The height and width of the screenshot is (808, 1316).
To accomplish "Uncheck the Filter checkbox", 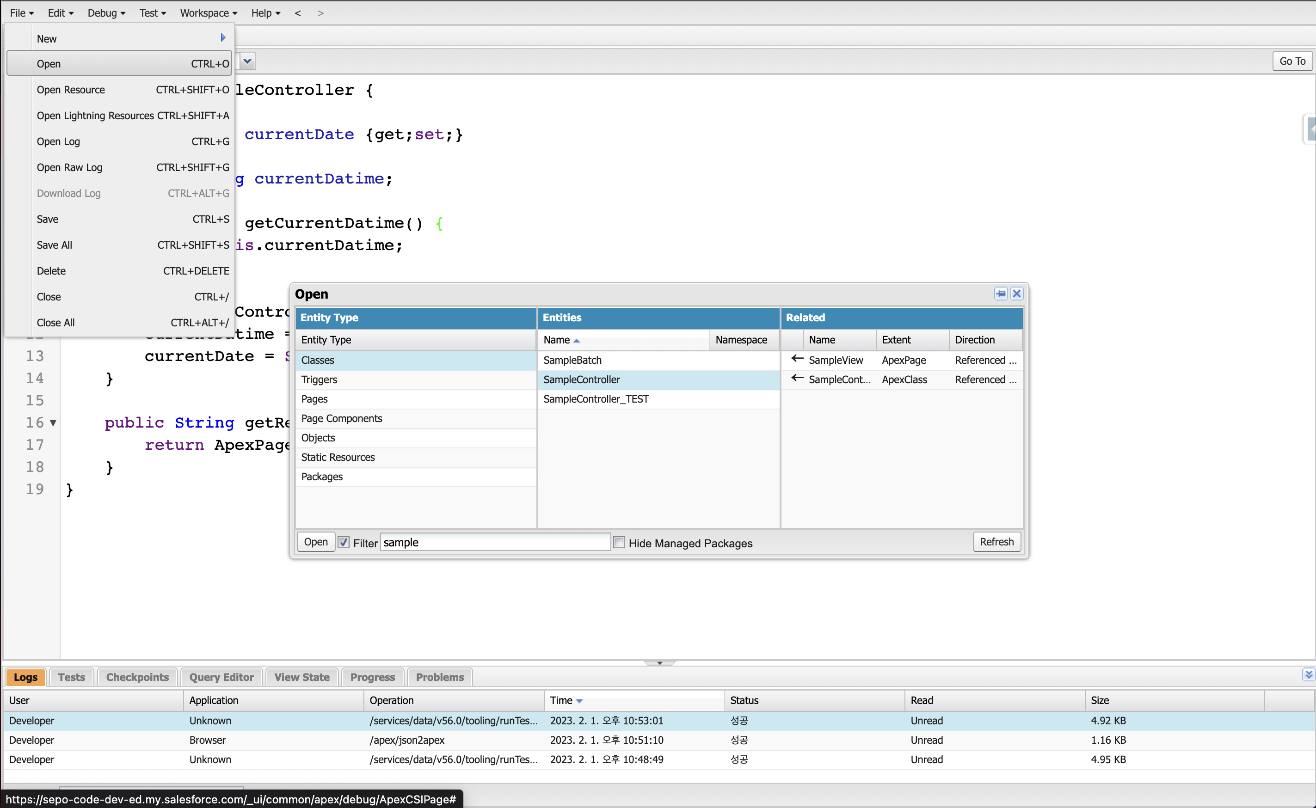I will tap(344, 542).
